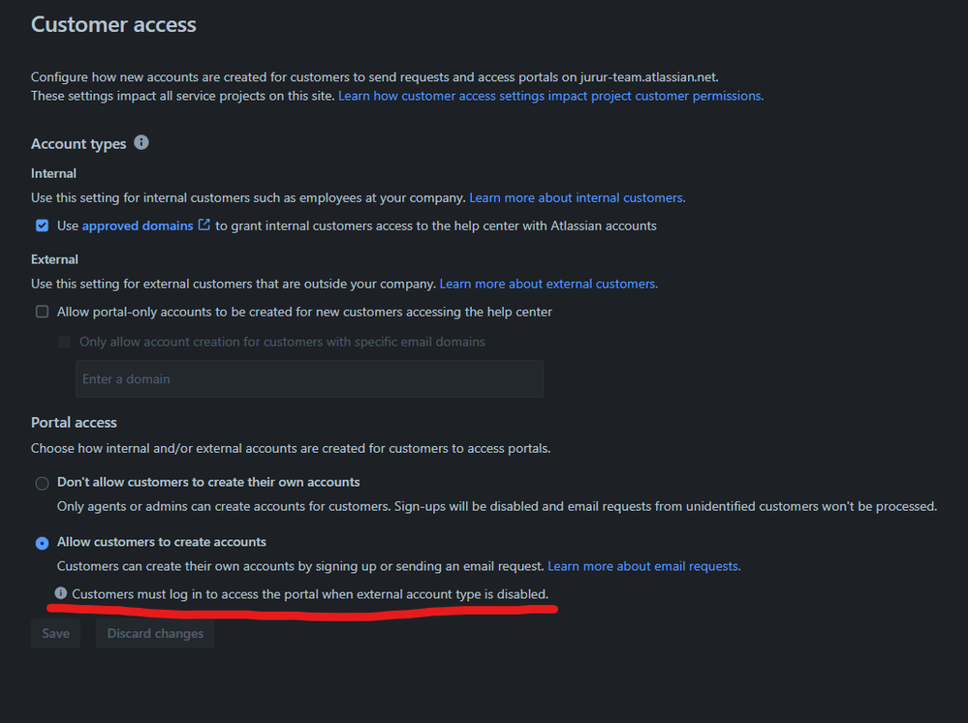
Task: Click the Account types info icon
Action: point(141,142)
